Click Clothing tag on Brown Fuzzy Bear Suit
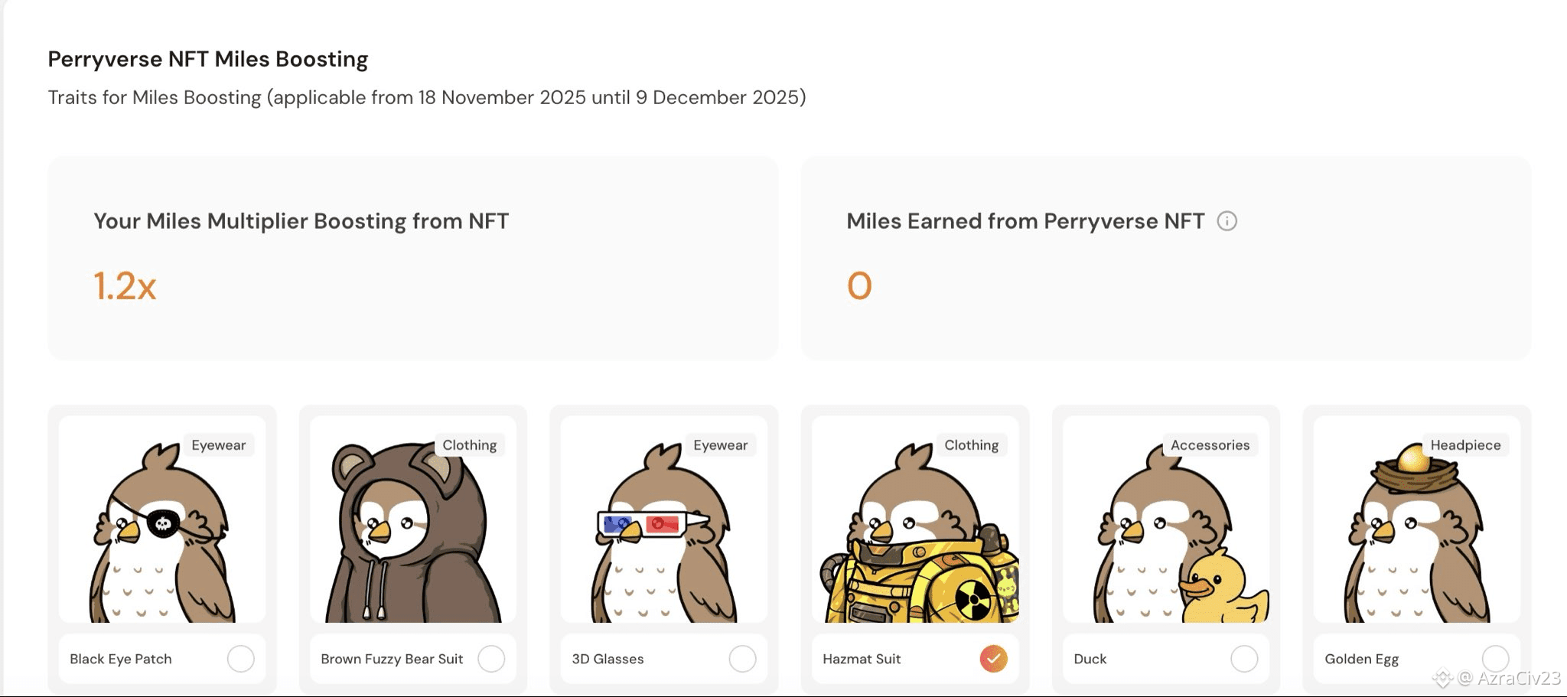The width and height of the screenshot is (1567, 697). [x=469, y=445]
